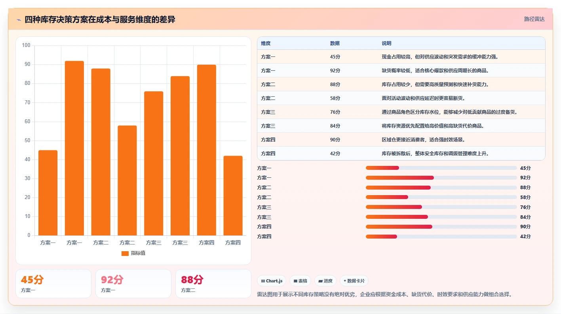The image size is (561, 314).
Task: Click the 数据卡片 tag text
Action: 356,281
